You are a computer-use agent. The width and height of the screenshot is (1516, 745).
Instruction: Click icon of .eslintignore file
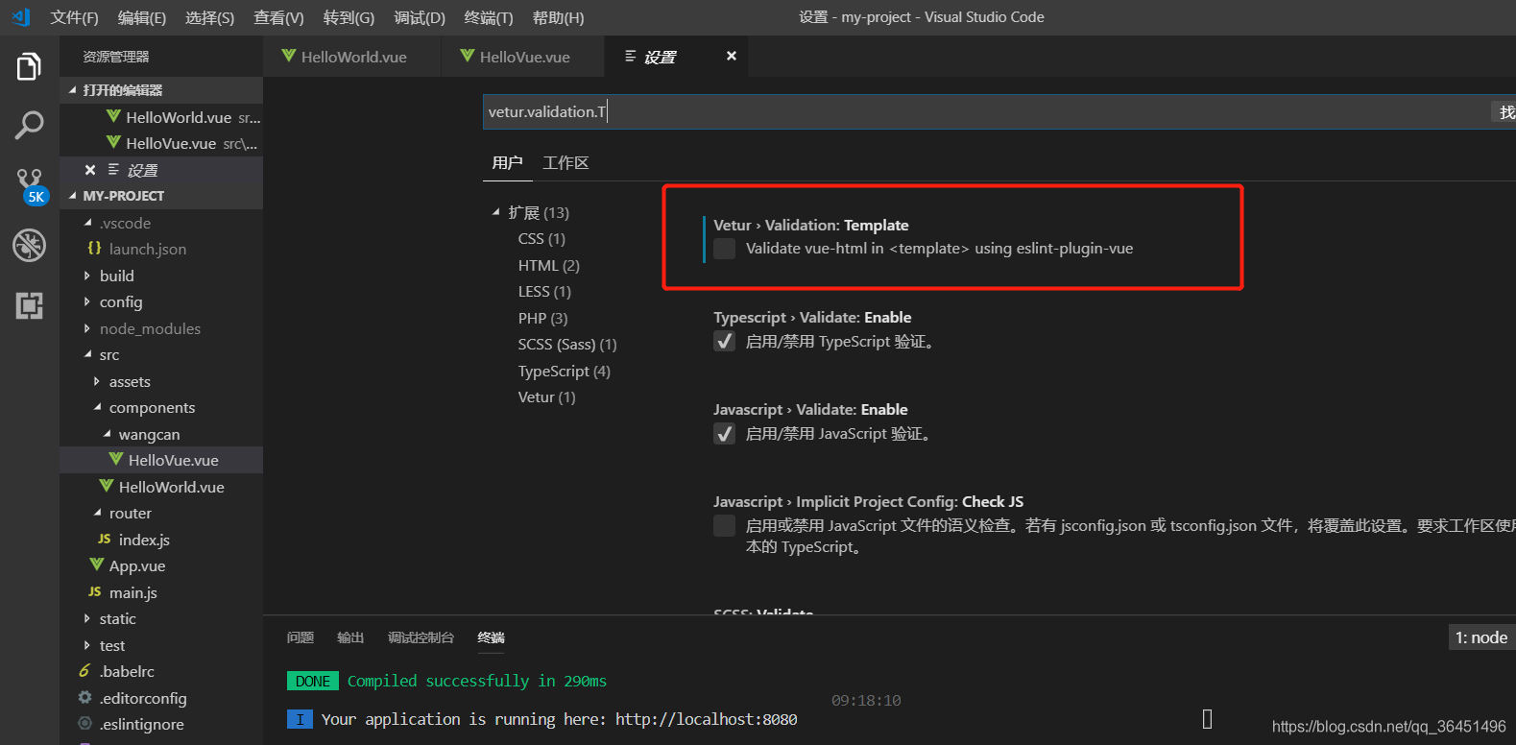pos(85,724)
